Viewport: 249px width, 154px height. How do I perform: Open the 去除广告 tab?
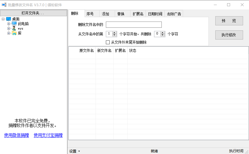pyautogui.click(x=174, y=14)
